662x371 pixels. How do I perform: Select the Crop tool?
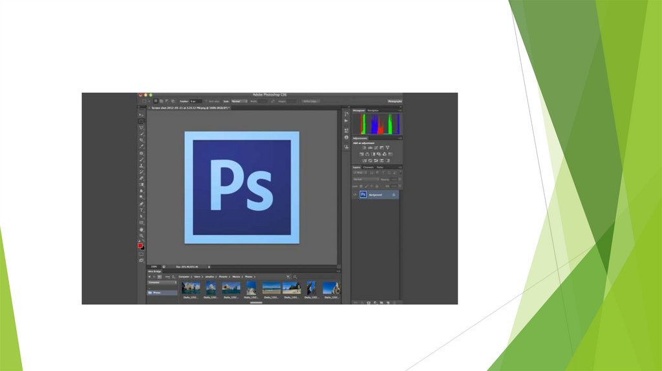(x=142, y=140)
